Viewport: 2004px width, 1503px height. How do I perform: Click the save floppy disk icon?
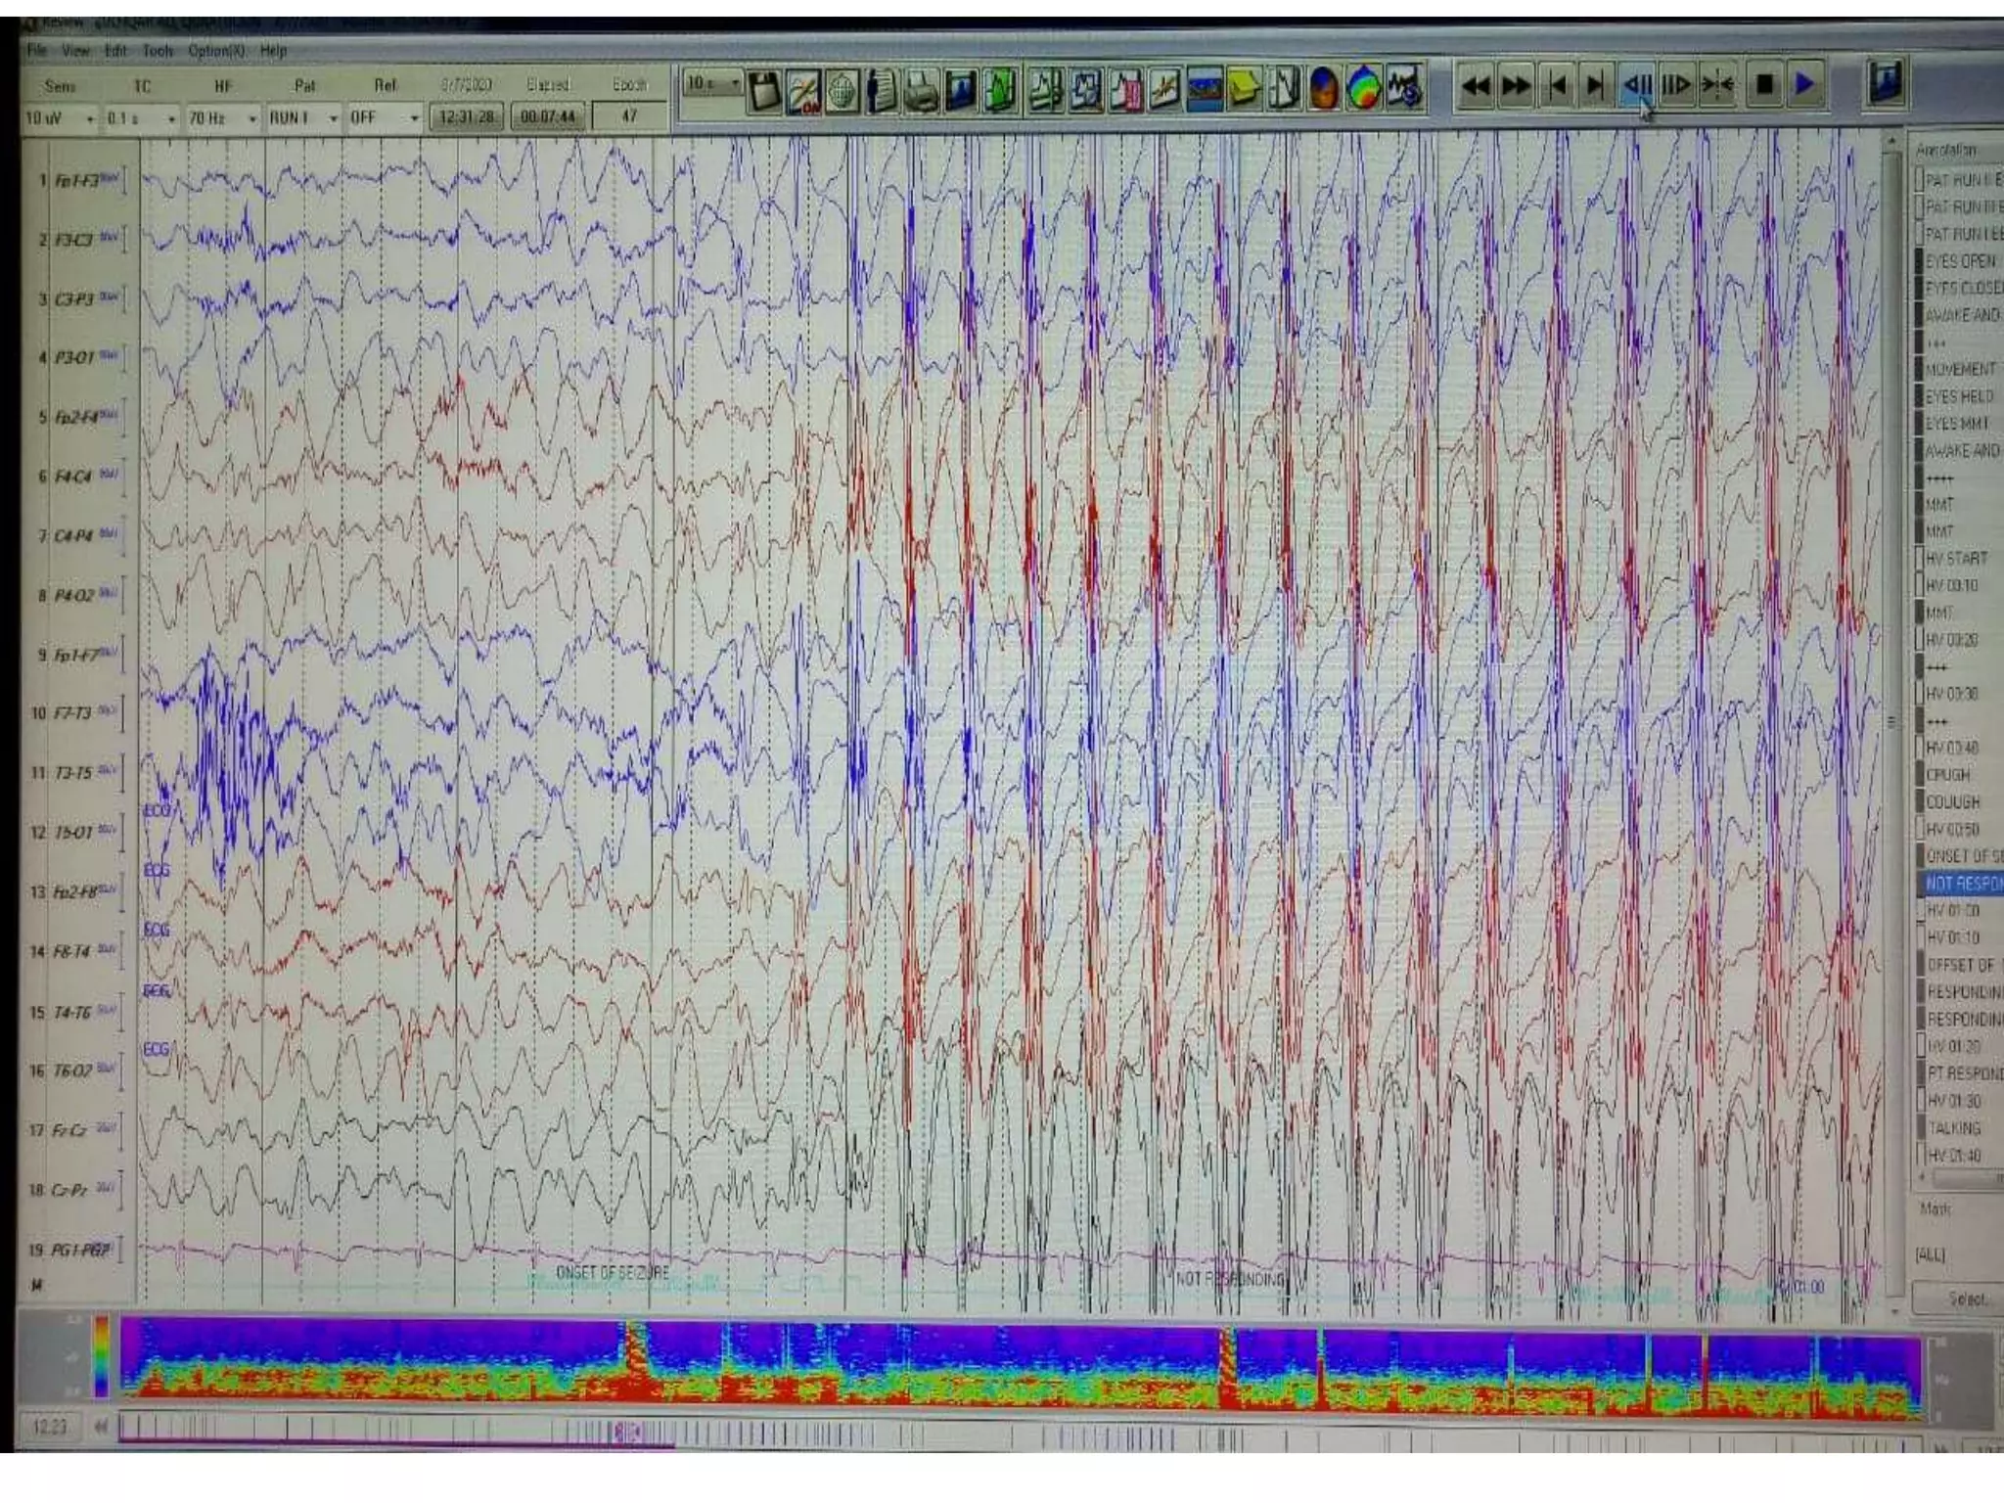pos(763,92)
